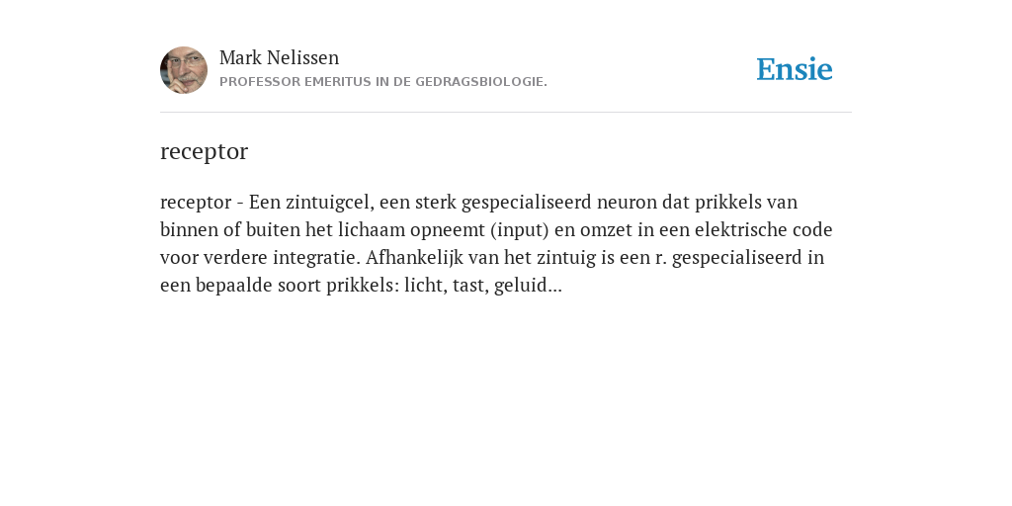The height and width of the screenshot is (506, 1012).
Task: Click the first word receptor in the paragraph
Action: point(196,203)
